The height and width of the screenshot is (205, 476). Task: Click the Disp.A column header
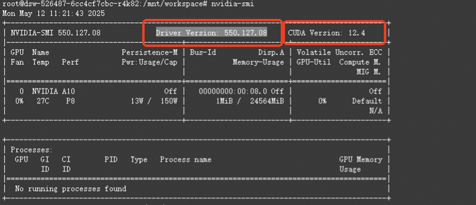(271, 52)
